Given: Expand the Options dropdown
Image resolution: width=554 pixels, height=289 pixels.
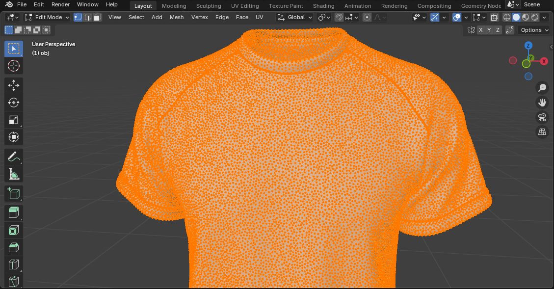Looking at the screenshot, I should pyautogui.click(x=533, y=29).
